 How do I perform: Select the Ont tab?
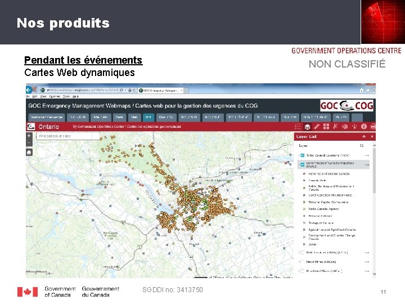pyautogui.click(x=148, y=117)
